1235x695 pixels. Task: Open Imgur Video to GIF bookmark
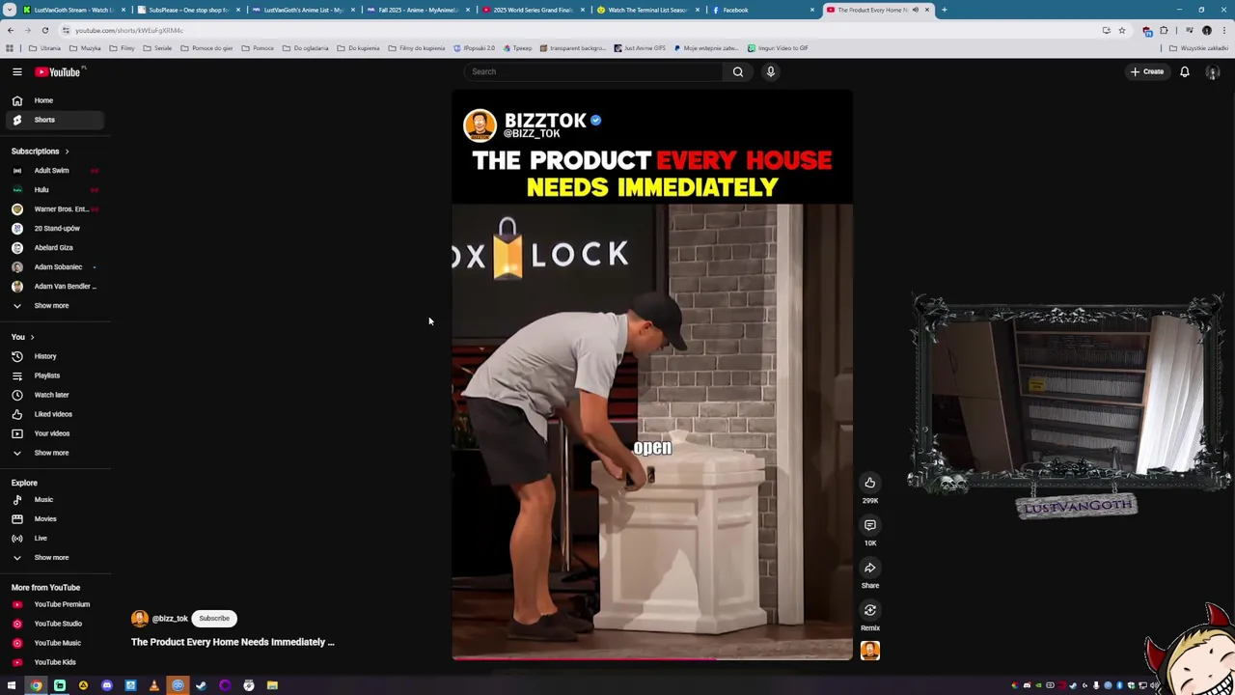pos(778,48)
